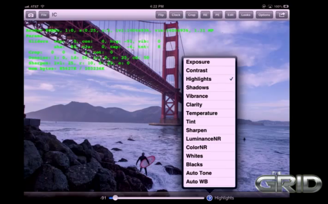
Task: Open the Crop tool
Action: tap(192, 15)
